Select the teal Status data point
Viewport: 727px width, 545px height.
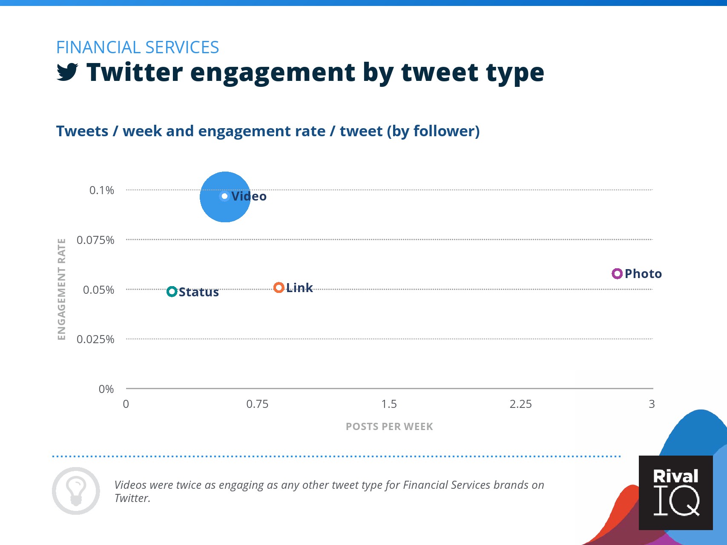(x=172, y=292)
